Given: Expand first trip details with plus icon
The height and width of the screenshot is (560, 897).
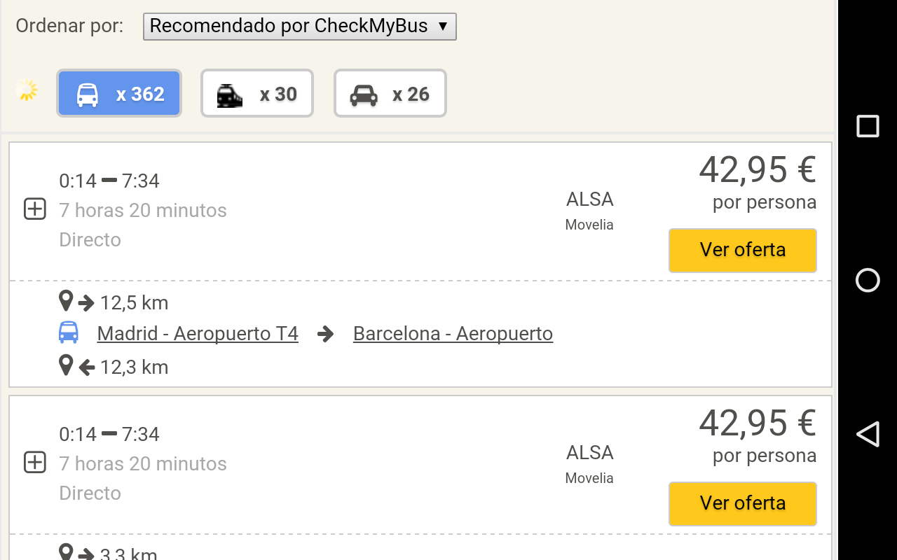Looking at the screenshot, I should coord(35,209).
